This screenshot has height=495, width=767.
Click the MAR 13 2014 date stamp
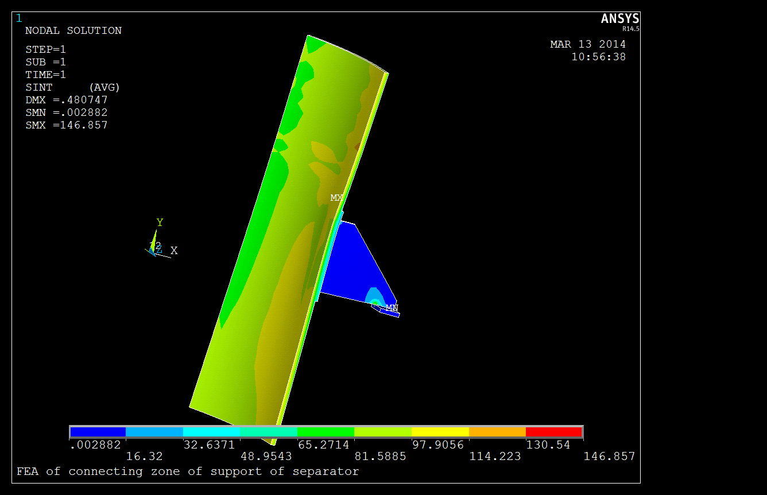coord(588,44)
